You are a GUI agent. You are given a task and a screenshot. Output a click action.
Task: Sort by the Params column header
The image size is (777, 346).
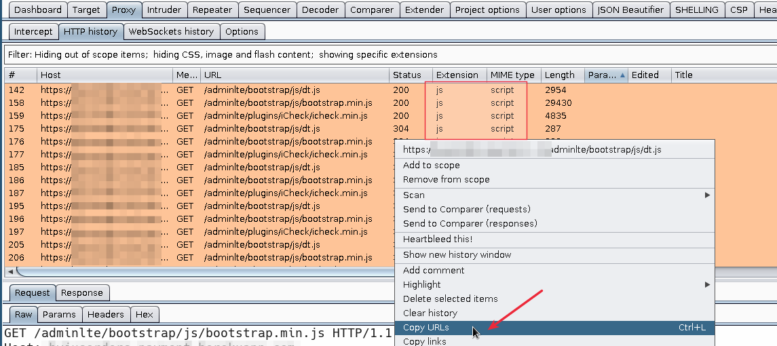pyautogui.click(x=605, y=75)
